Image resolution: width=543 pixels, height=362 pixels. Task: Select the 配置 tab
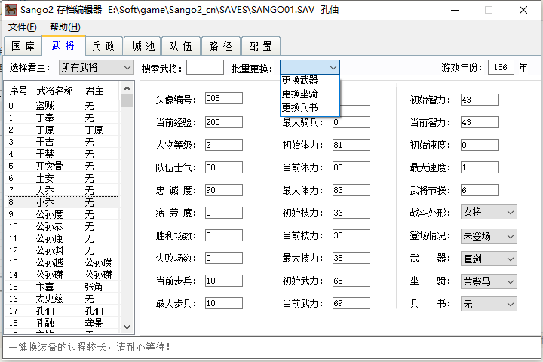pyautogui.click(x=260, y=46)
